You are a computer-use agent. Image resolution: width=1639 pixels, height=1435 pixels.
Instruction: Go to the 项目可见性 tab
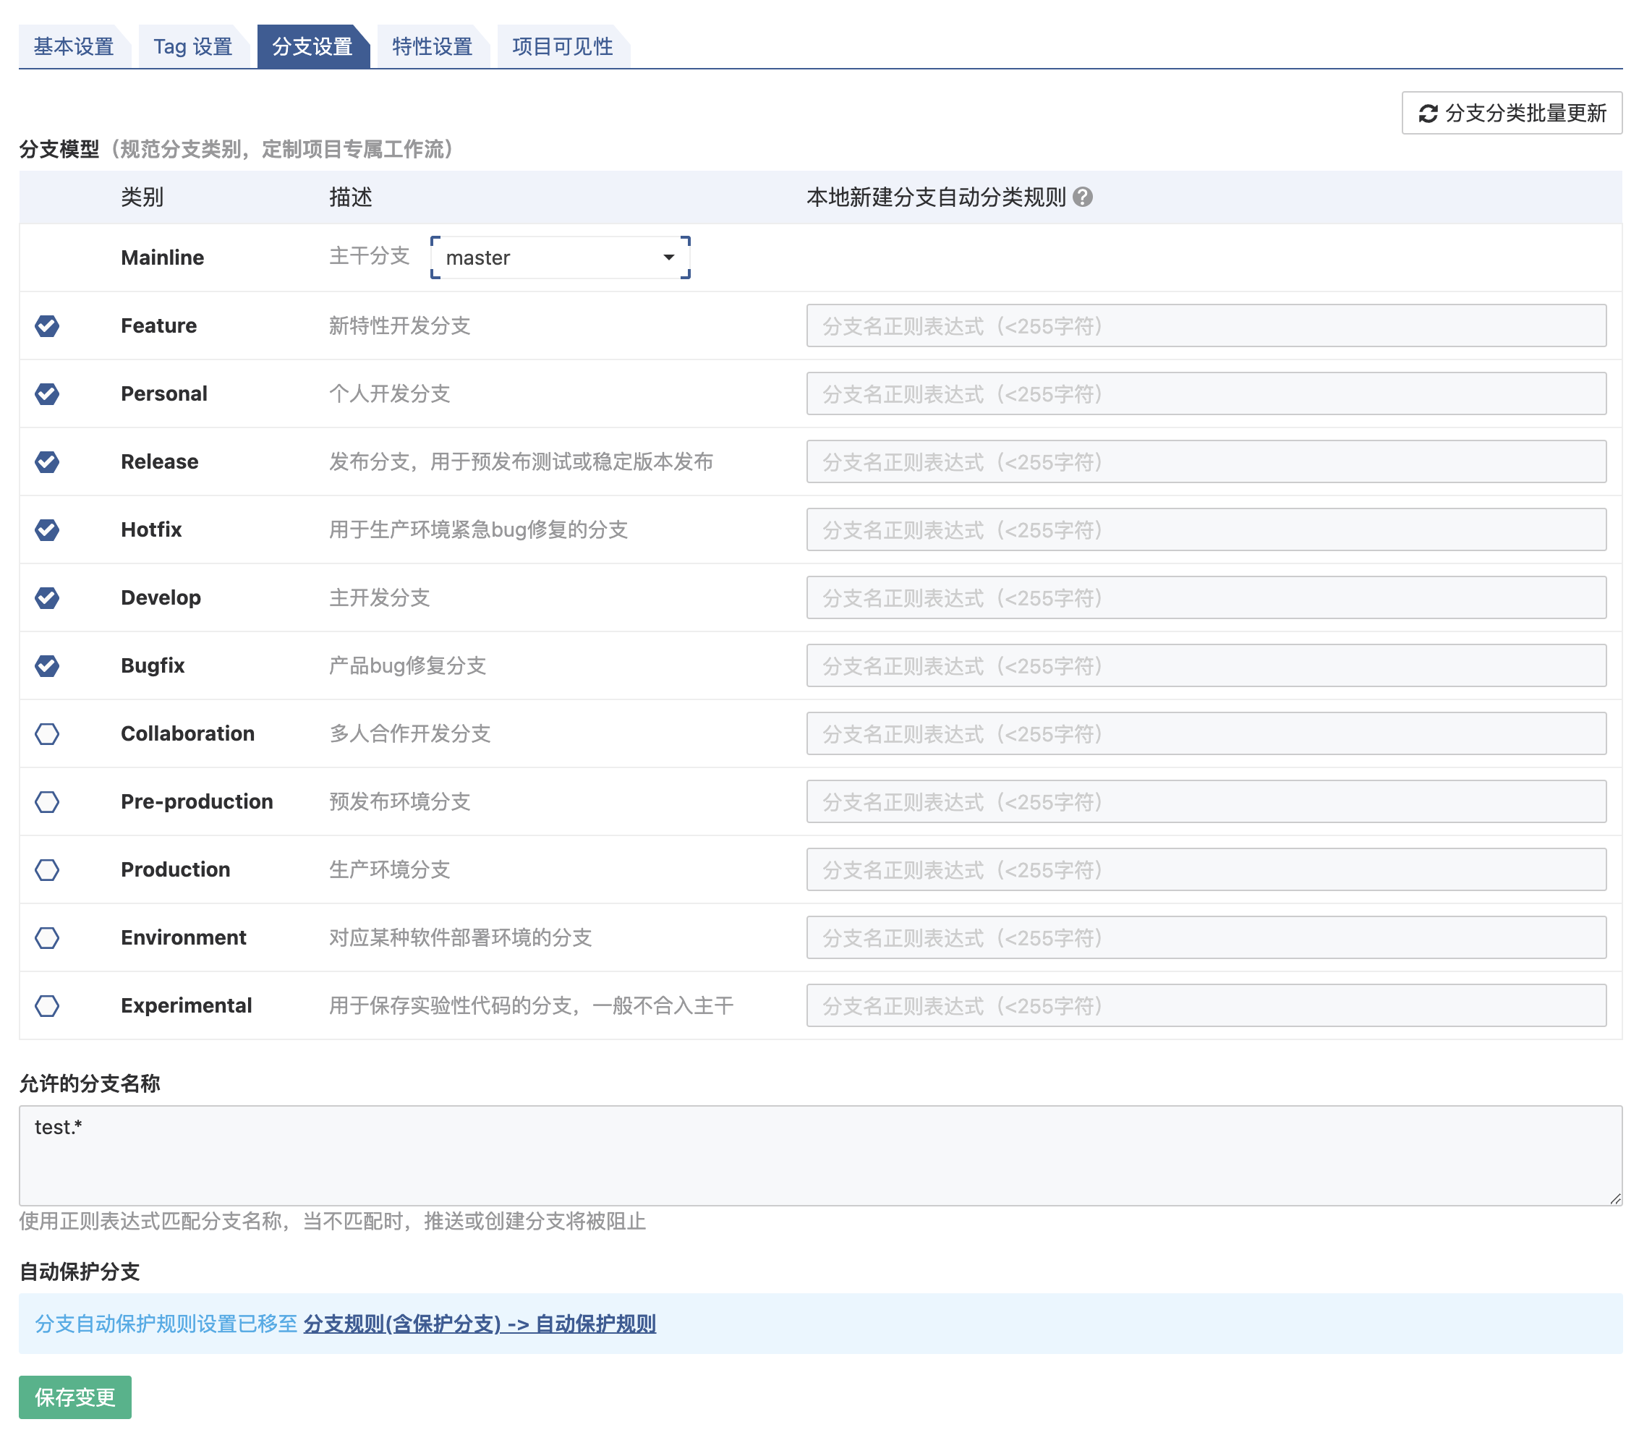point(562,47)
